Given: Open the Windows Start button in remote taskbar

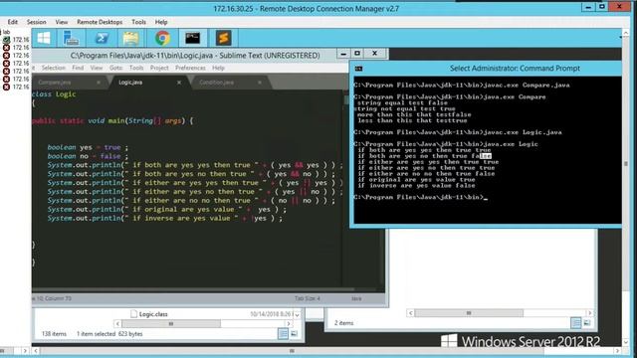Looking at the screenshot, I should coord(44,38).
